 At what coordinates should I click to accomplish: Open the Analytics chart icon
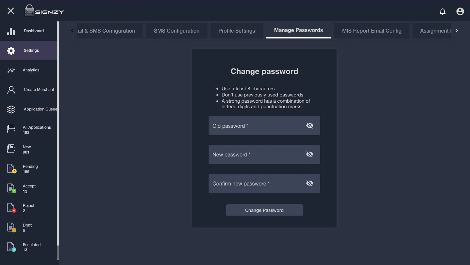click(x=11, y=70)
